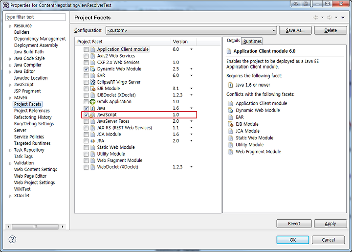Click the Grails Application facet icon

click(x=92, y=101)
